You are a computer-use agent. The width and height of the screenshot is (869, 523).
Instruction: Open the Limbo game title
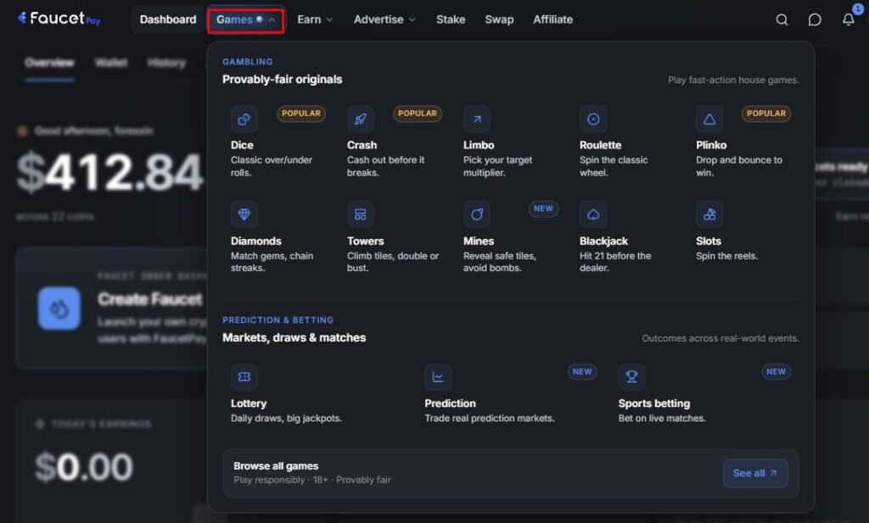(479, 145)
